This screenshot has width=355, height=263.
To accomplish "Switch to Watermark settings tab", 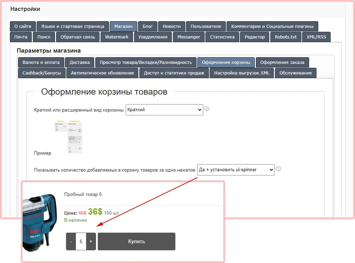I will (117, 37).
